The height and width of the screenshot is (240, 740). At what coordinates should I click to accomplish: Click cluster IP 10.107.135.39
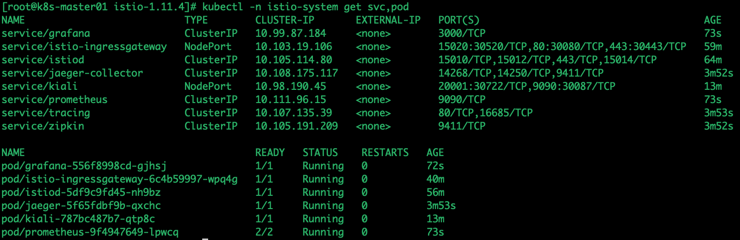tap(294, 113)
